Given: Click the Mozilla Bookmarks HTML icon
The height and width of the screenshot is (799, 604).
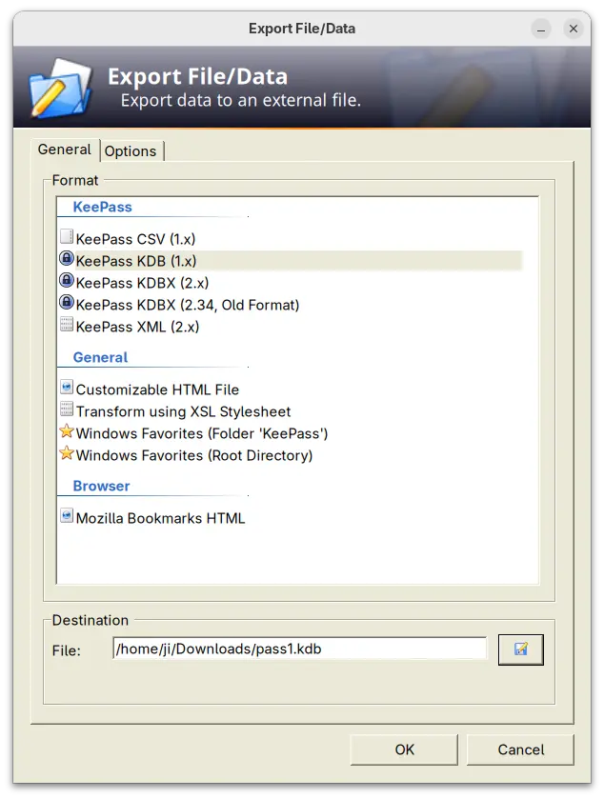Looking at the screenshot, I should pos(67,515).
